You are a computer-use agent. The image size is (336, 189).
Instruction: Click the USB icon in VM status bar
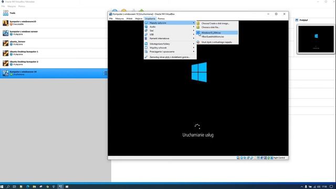(x=252, y=158)
